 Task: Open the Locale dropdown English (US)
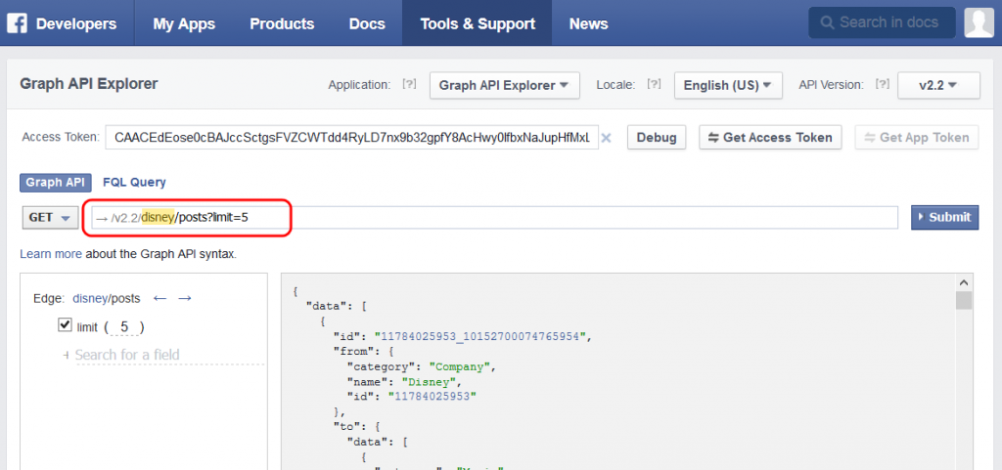tap(728, 85)
